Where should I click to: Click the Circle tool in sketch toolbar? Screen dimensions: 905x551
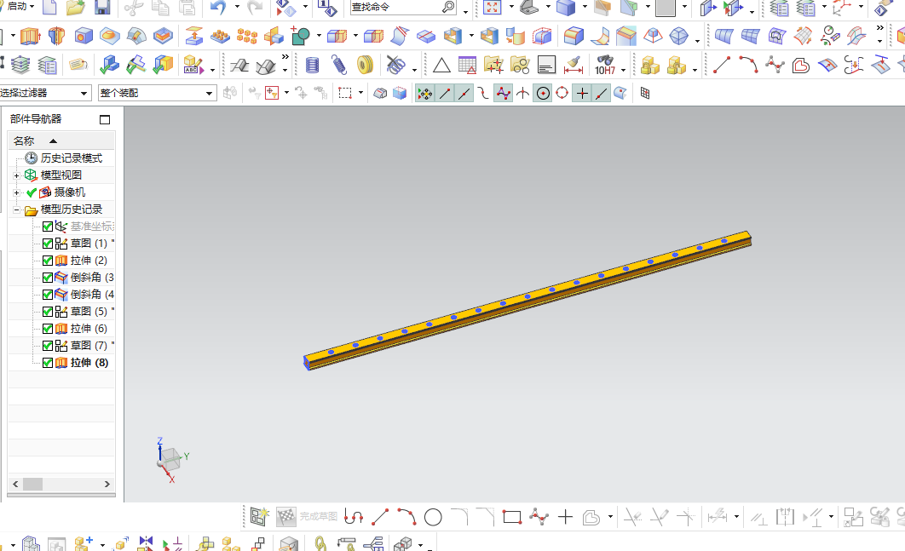(433, 517)
